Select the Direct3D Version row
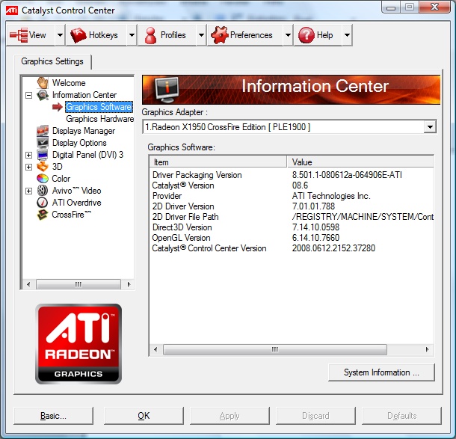 (x=292, y=227)
